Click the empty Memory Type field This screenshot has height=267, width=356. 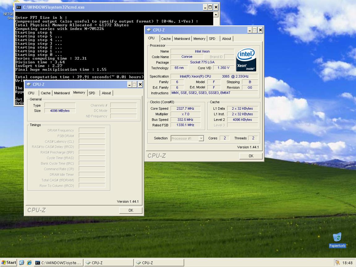coord(60,105)
